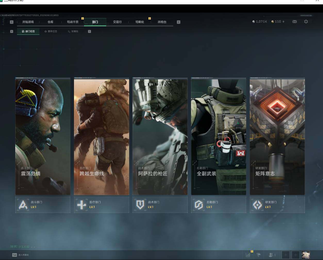The height and width of the screenshot is (260, 323).
Task: Select the 部门 tab
Action: [x=95, y=22]
